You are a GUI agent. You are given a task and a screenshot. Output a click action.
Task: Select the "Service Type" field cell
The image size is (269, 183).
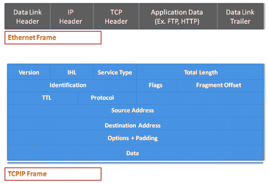[115, 72]
